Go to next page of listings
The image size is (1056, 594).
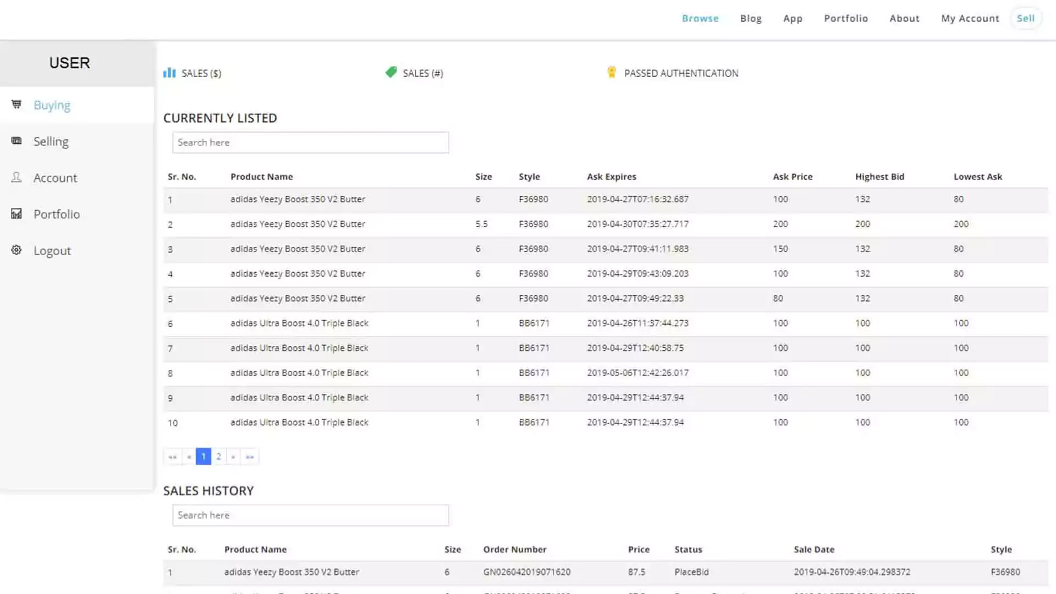coord(233,457)
